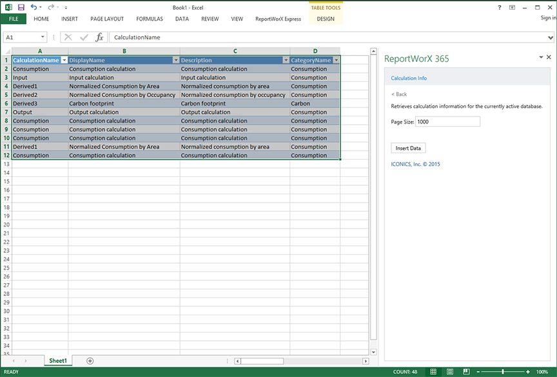Open the Description column filter dropdown
Screen dimensions: 557x377
[x=286, y=60]
